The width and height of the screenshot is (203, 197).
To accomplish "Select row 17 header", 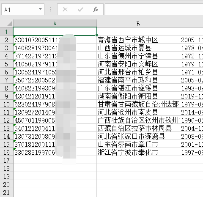I will 6,160.
